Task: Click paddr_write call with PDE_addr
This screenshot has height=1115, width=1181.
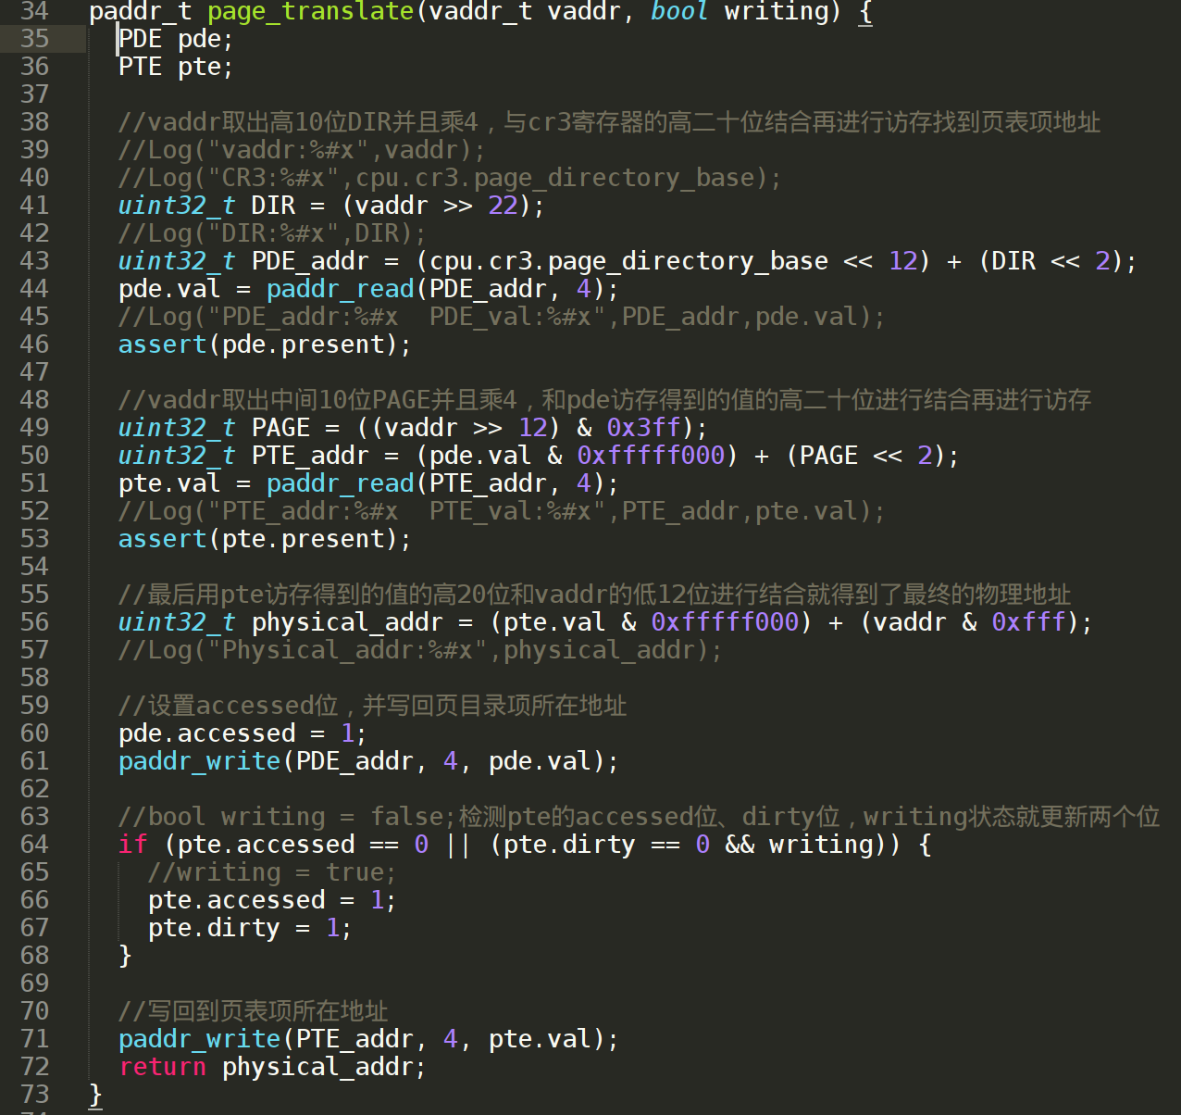Action: (368, 761)
